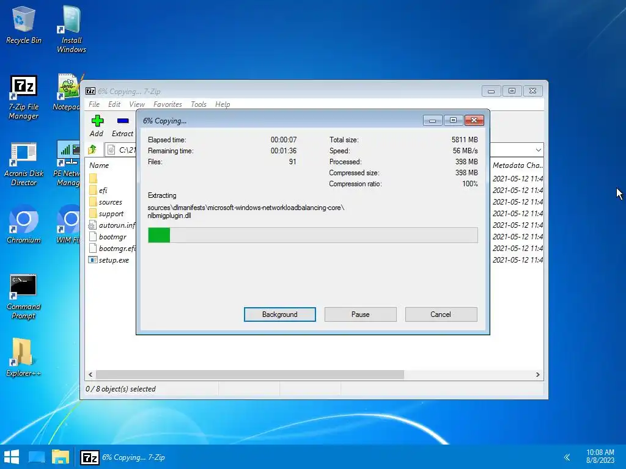Open the WIM desktop shortcut beside Chromium
Image resolution: width=626 pixels, height=469 pixels.
coord(68,224)
